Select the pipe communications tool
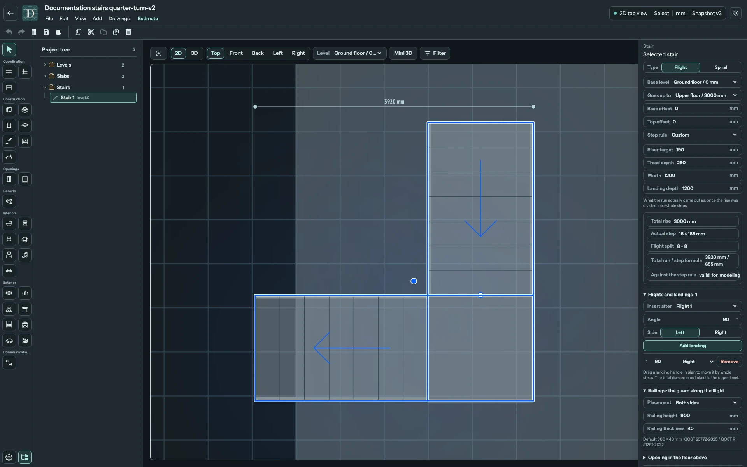The height and width of the screenshot is (467, 747). click(x=9, y=363)
